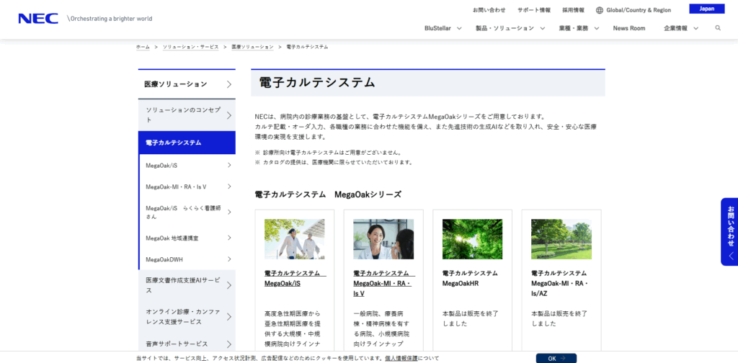The image size is (738, 363).
Task: Click the chevron beside MegaOak 地域連携室
Action: pos(229,238)
